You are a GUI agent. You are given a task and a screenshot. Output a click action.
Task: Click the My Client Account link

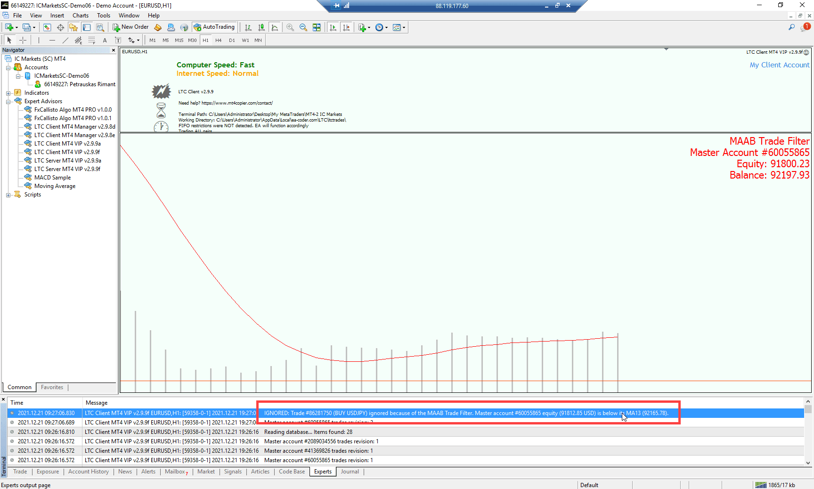tap(780, 65)
